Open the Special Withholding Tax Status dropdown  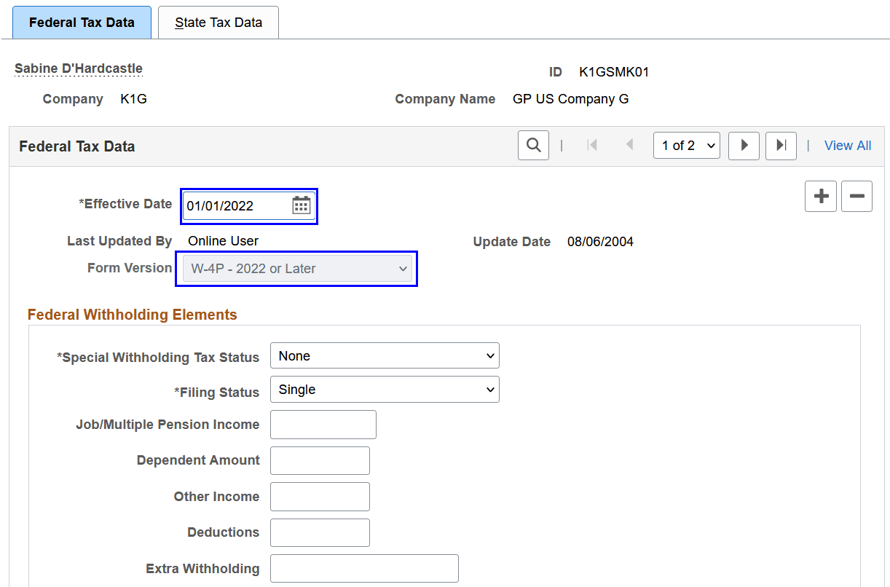click(x=384, y=355)
